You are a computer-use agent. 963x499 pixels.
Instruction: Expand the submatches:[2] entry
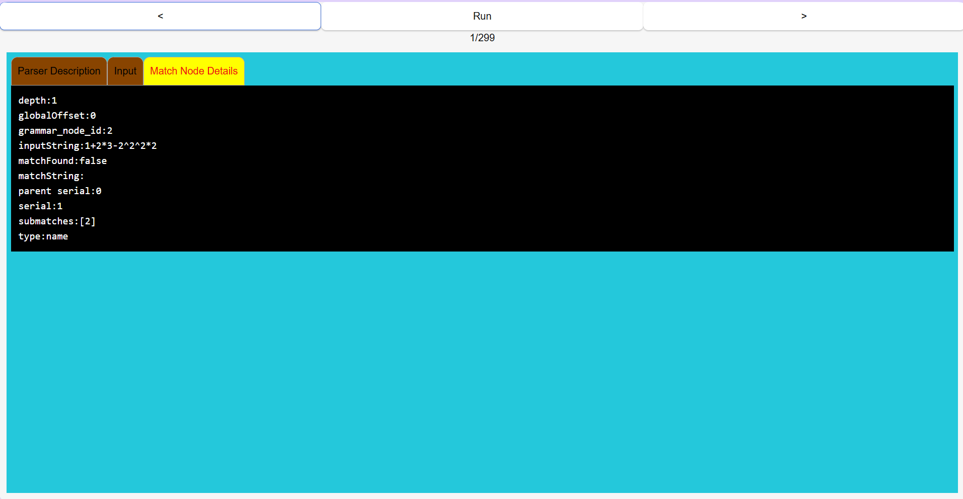(x=57, y=221)
